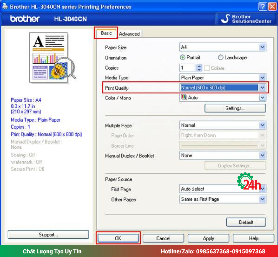Expand the Print Quality dropdown
This screenshot has height=257, width=278.
[x=223, y=88]
